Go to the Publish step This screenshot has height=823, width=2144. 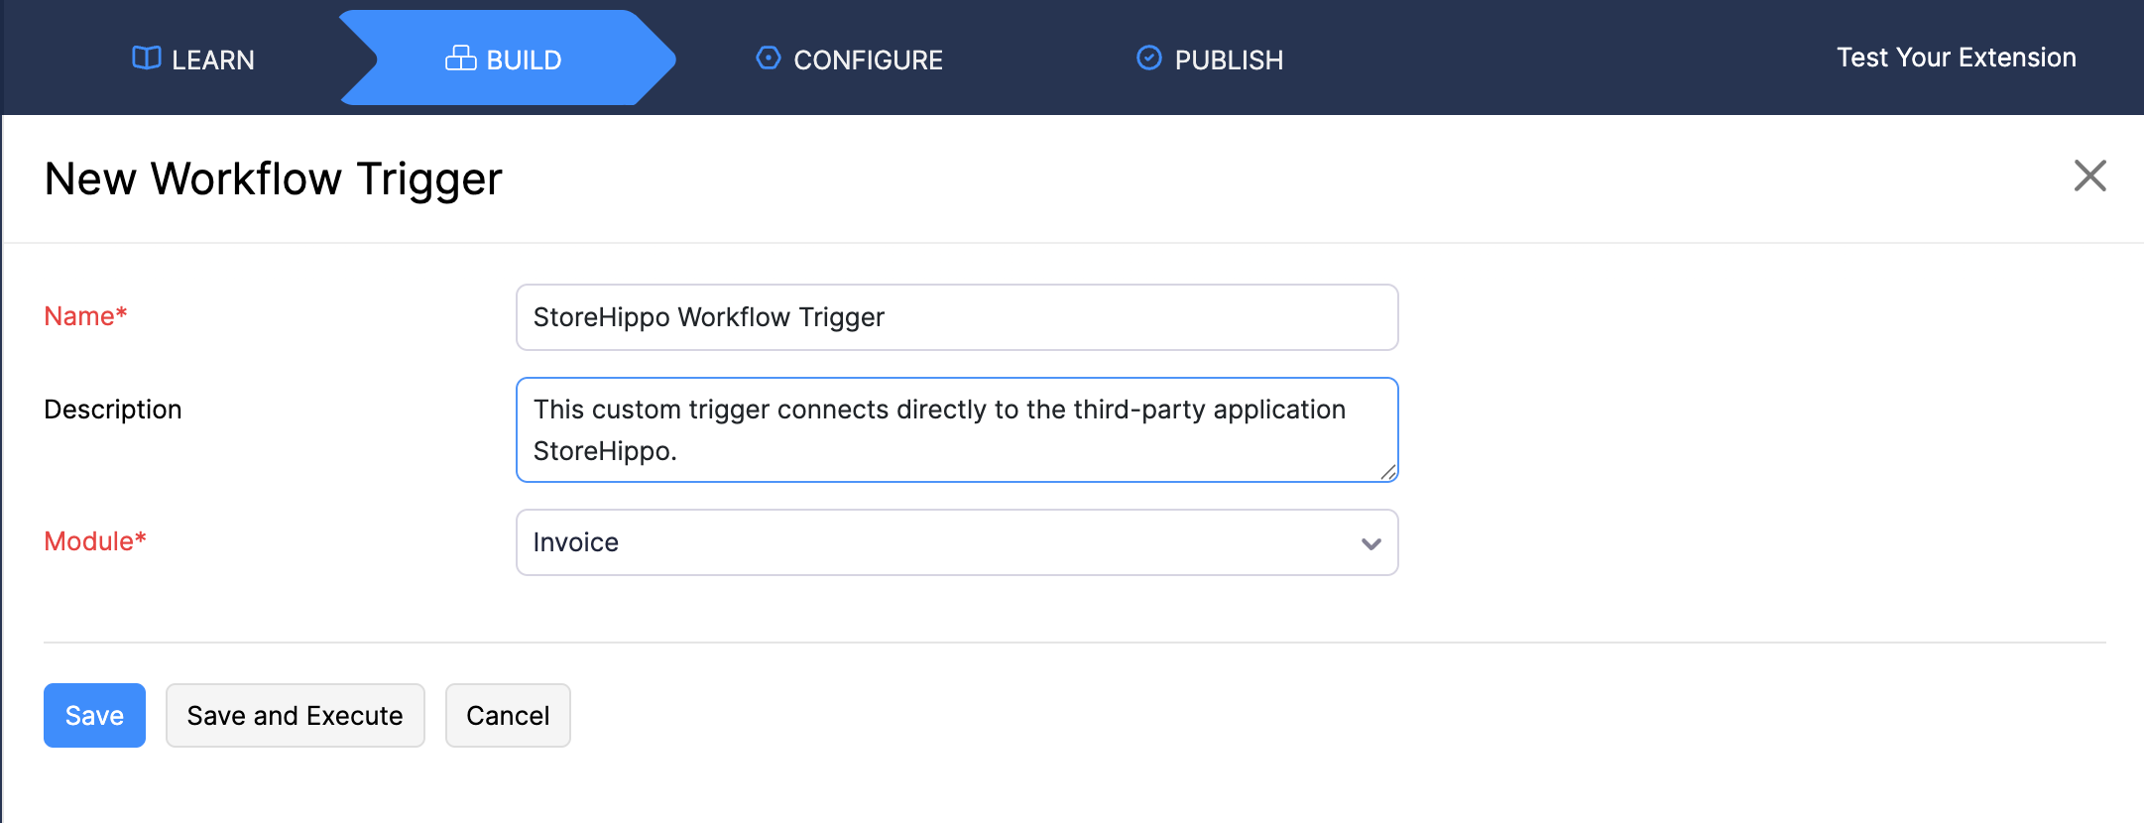pyautogui.click(x=1211, y=59)
